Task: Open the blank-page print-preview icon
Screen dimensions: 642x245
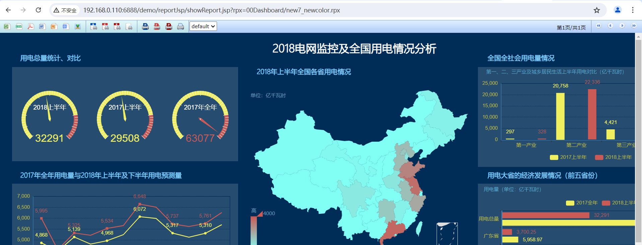Action: pyautogui.click(x=129, y=26)
